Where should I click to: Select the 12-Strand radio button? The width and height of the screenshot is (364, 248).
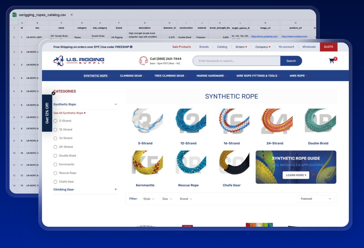[55, 130]
